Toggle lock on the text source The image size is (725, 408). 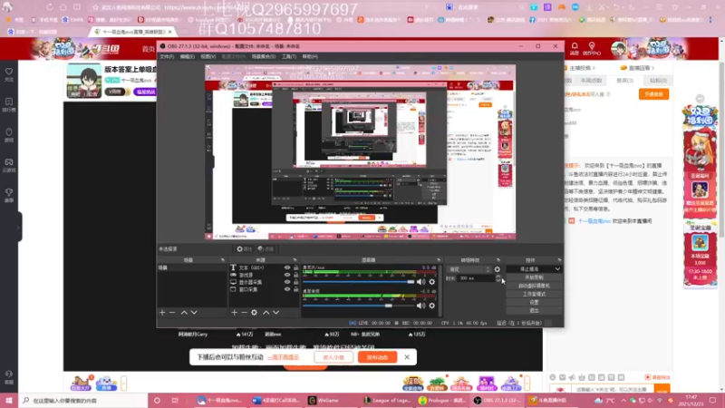point(296,267)
